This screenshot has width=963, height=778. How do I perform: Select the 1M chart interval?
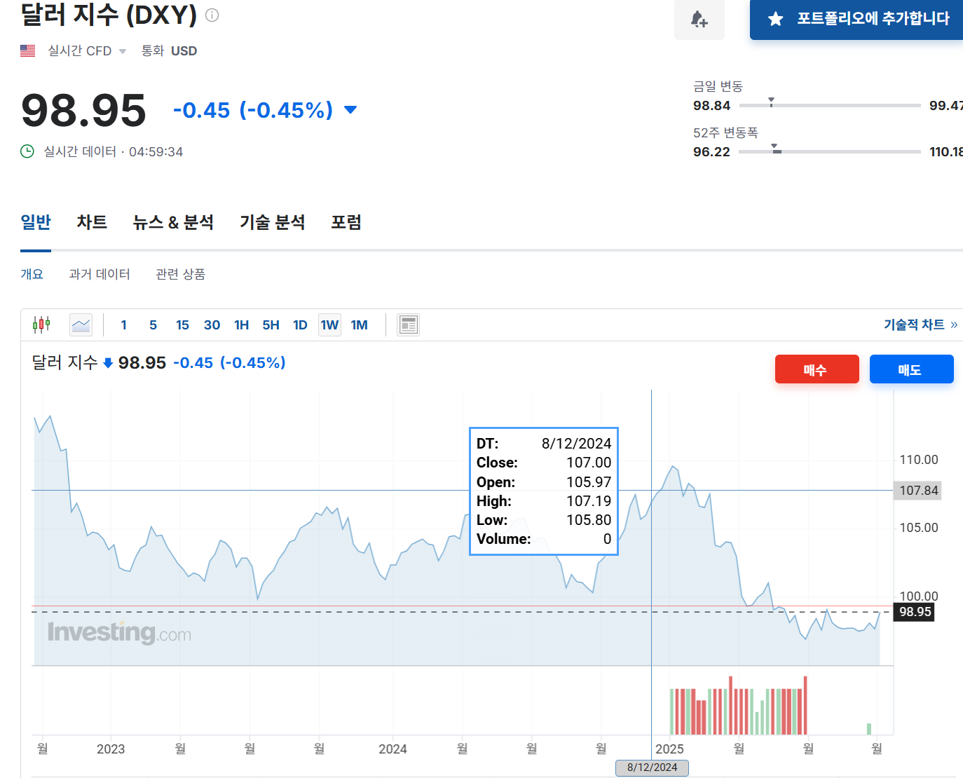pyautogui.click(x=359, y=325)
